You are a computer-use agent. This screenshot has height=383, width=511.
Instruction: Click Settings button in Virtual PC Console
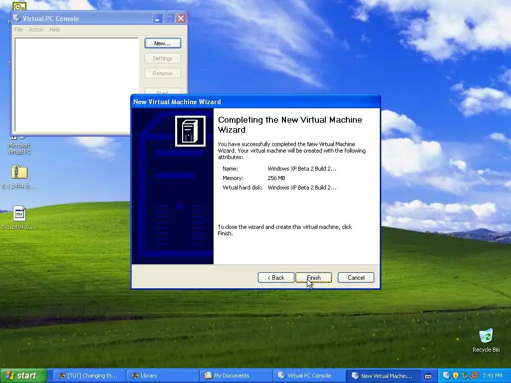[163, 58]
